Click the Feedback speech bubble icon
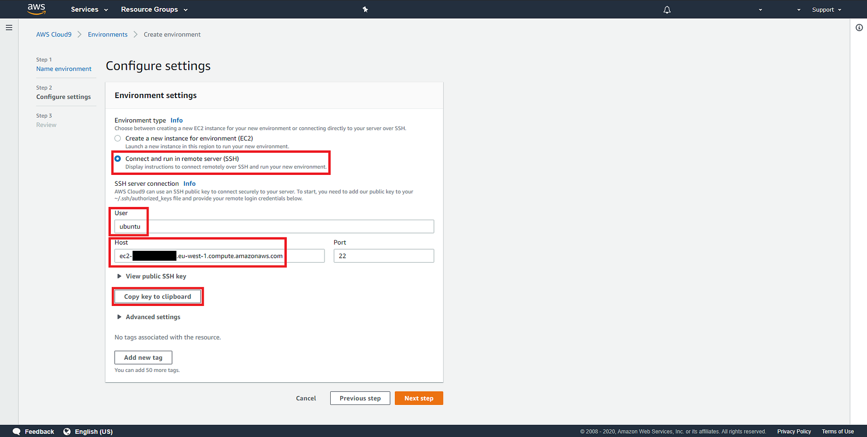The image size is (867, 437). [17, 431]
